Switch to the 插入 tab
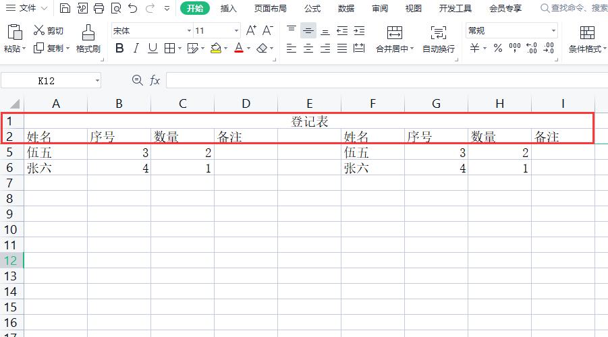 [x=228, y=8]
